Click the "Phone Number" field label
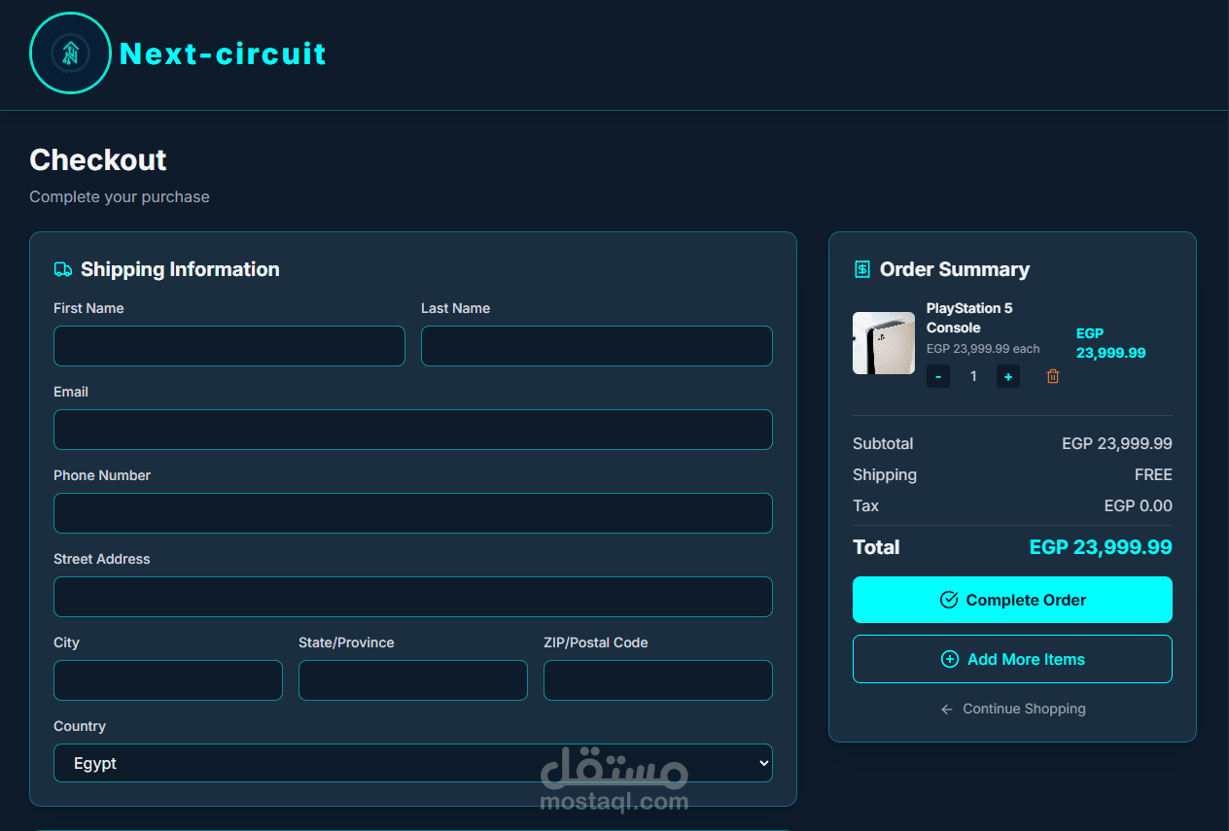 coord(102,475)
